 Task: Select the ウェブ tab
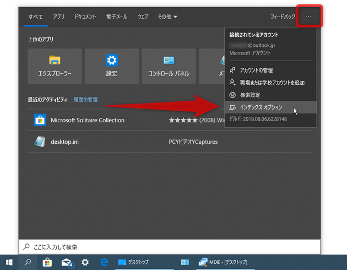pos(143,17)
